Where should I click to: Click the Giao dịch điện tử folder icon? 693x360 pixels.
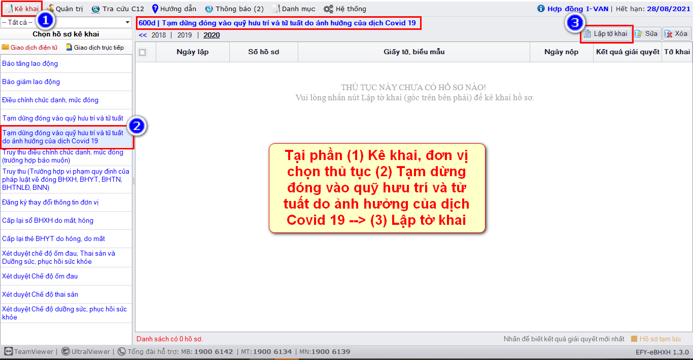point(5,47)
